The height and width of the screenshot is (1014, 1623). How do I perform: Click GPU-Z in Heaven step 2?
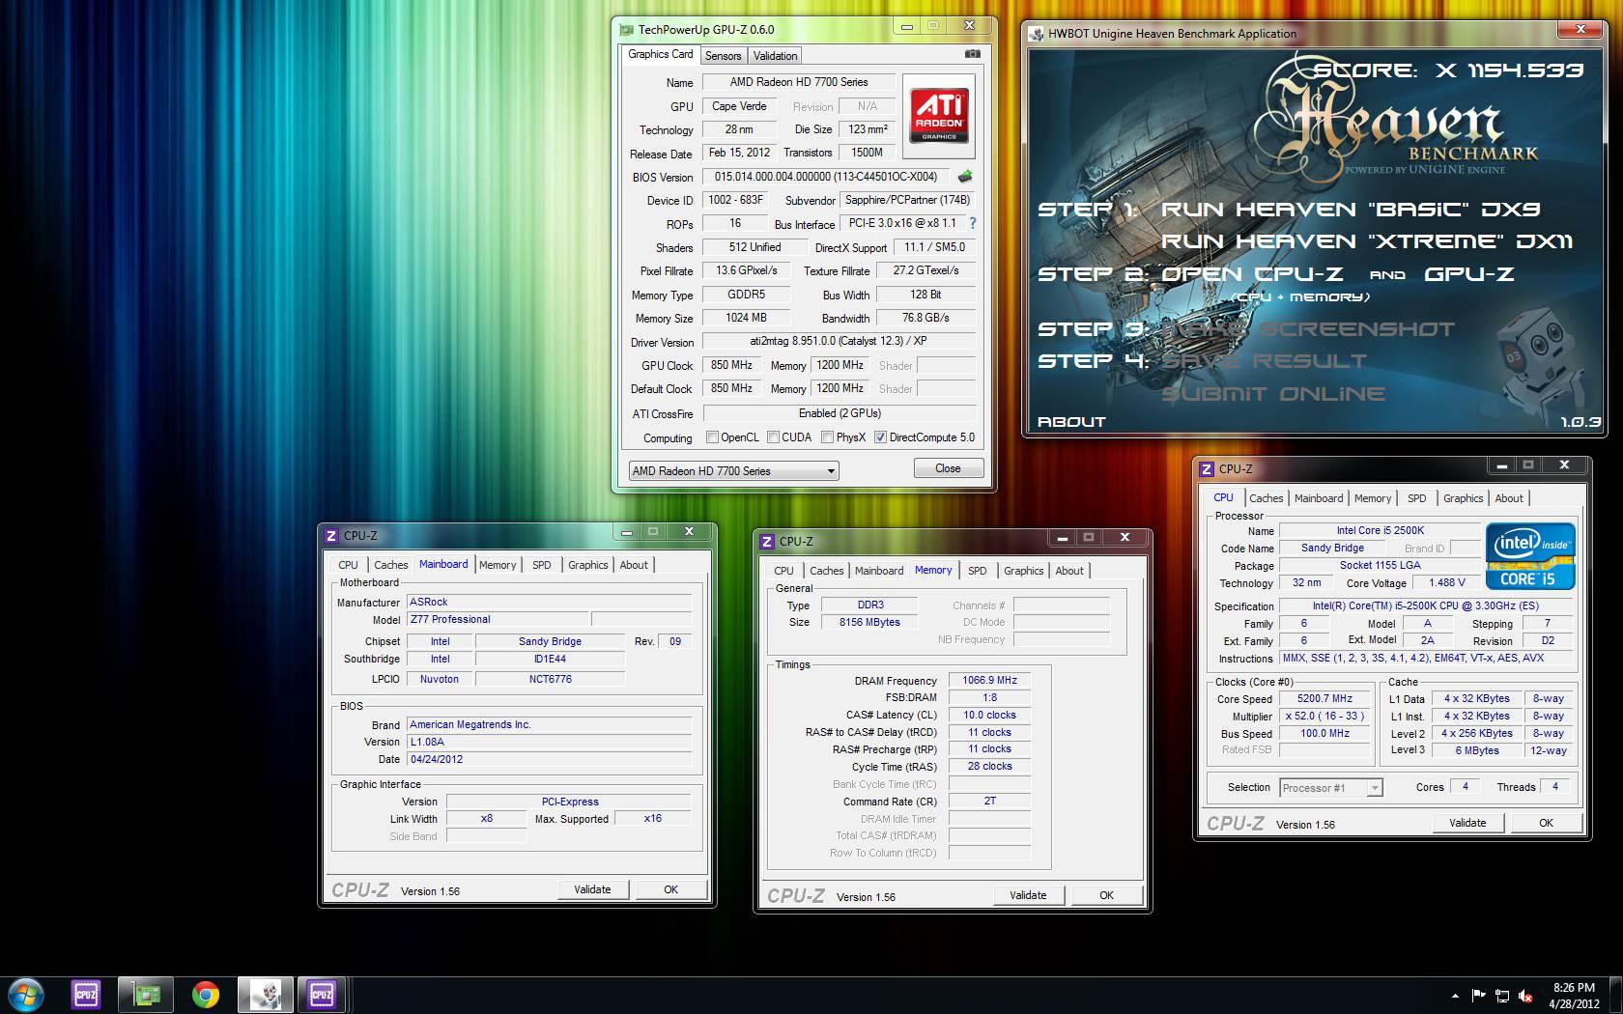click(x=1469, y=274)
